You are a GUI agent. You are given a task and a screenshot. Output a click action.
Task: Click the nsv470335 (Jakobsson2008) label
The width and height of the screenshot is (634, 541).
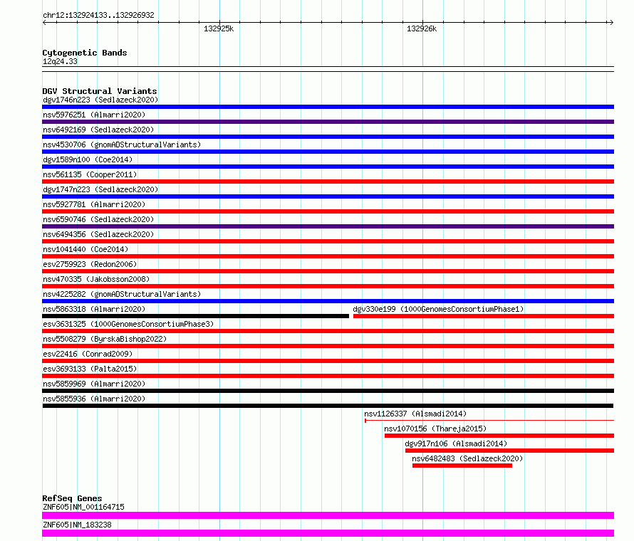pos(96,279)
